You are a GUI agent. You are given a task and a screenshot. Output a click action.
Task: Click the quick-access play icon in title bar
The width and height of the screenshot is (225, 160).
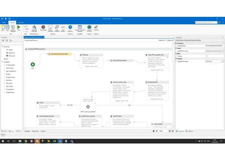[x=6, y=18]
